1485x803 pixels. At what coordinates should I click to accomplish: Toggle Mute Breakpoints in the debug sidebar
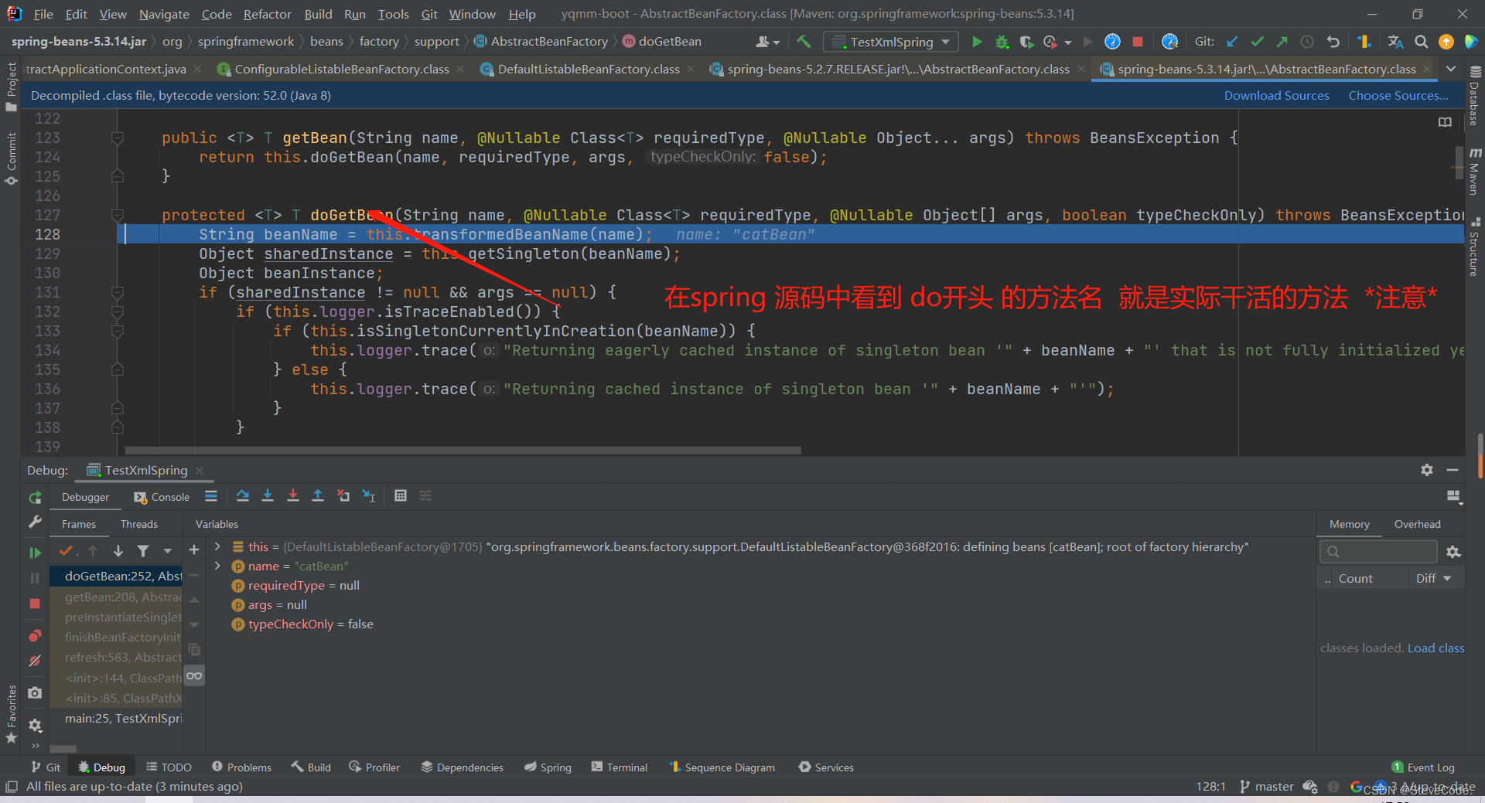pyautogui.click(x=35, y=662)
